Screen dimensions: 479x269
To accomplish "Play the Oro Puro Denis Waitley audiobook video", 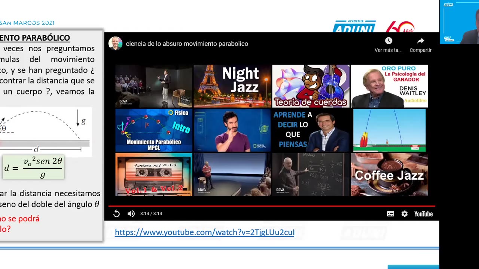I will [x=390, y=86].
